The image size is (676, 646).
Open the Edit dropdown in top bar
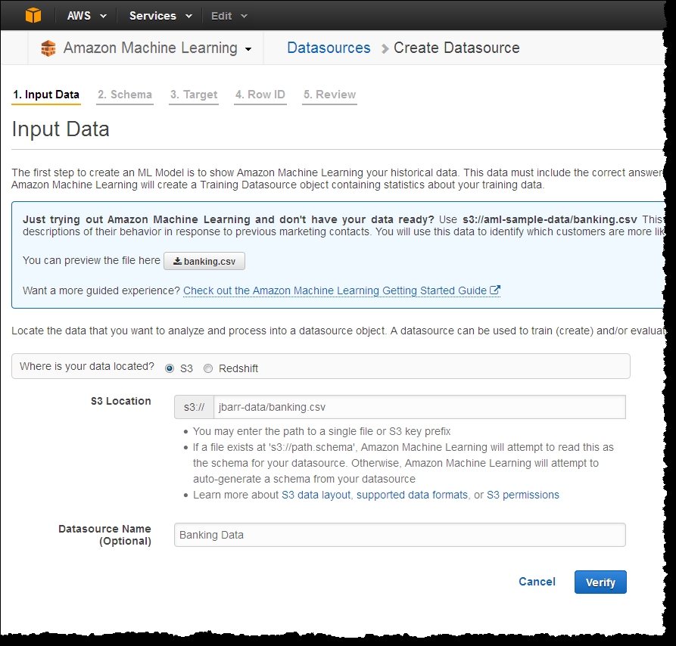pyautogui.click(x=229, y=16)
